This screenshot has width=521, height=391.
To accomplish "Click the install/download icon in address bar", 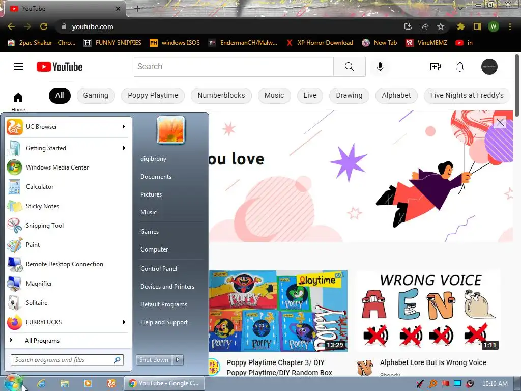I will 408,26.
